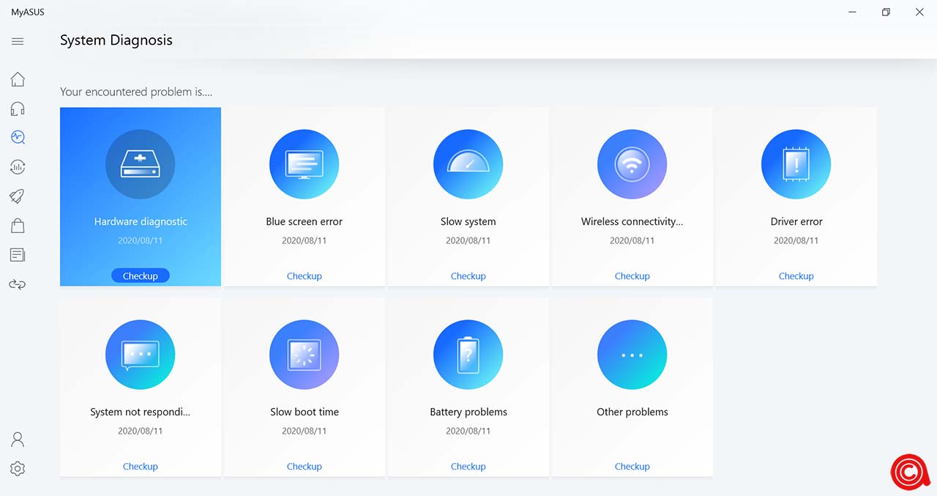
Task: Open the shopping bag icon in sidebar
Action: (18, 226)
